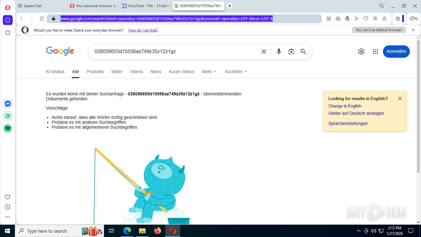Expand the Mehr dropdown
The width and height of the screenshot is (421, 237).
click(x=209, y=72)
